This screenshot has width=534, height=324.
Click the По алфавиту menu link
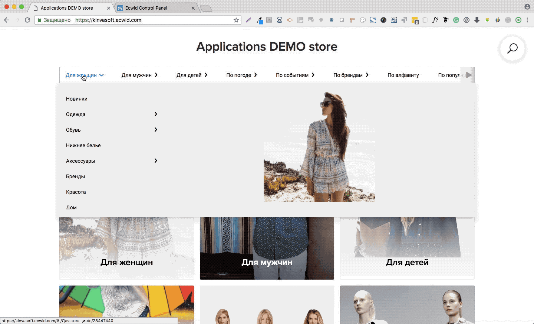pyautogui.click(x=403, y=75)
